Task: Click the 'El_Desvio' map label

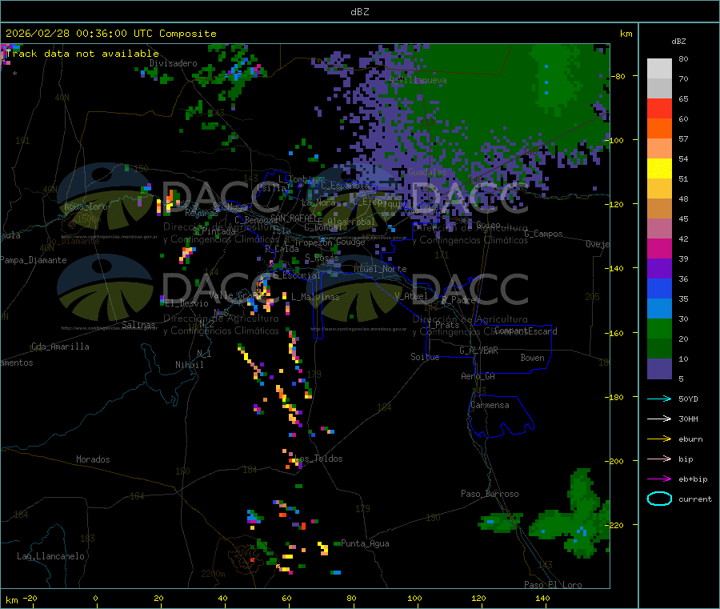Action: click(186, 303)
